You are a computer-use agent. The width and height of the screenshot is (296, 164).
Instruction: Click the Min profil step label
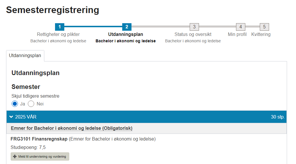click(x=237, y=34)
